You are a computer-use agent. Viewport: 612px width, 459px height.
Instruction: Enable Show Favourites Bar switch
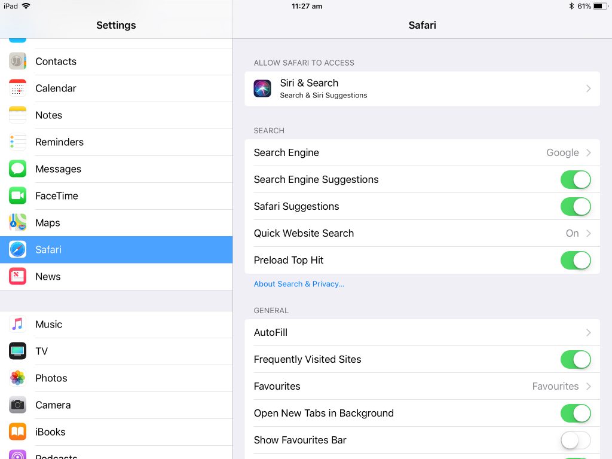(x=576, y=440)
